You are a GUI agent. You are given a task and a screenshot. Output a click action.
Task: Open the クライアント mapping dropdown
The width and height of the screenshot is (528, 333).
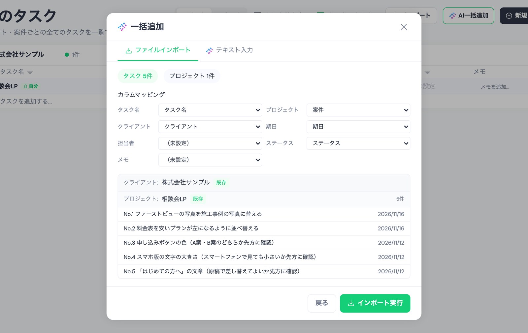pyautogui.click(x=210, y=127)
